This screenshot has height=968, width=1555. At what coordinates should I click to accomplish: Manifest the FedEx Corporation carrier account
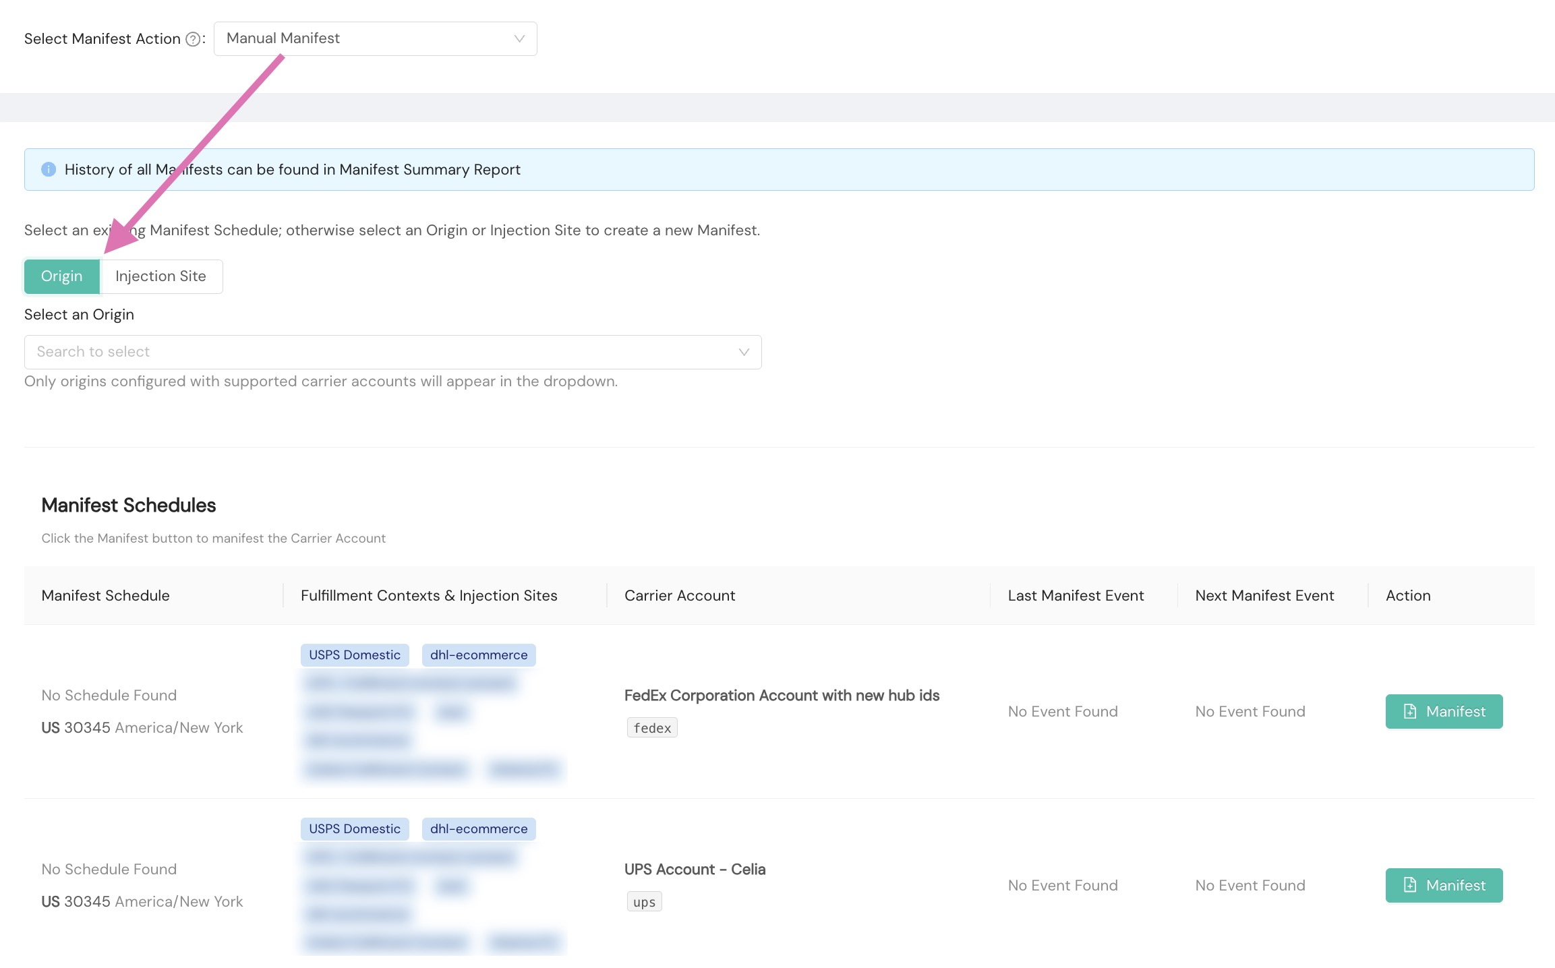tap(1444, 711)
